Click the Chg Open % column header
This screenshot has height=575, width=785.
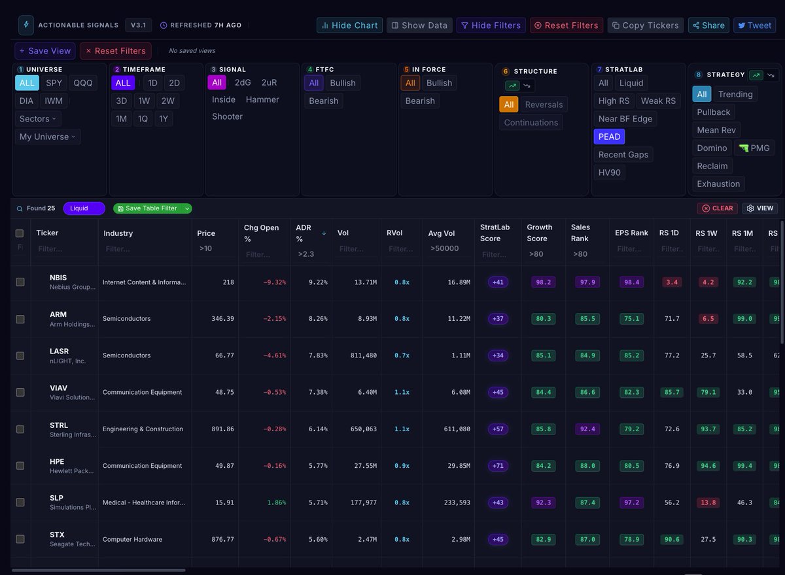click(262, 233)
